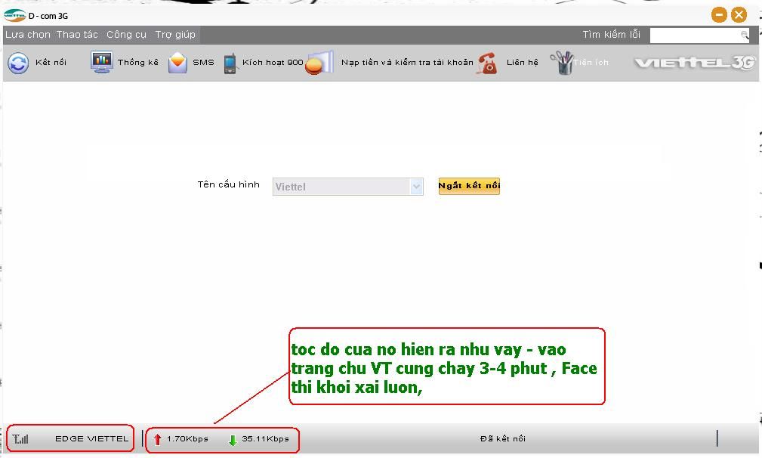Click the Đã kết nối status text
762x458 pixels.
click(502, 438)
